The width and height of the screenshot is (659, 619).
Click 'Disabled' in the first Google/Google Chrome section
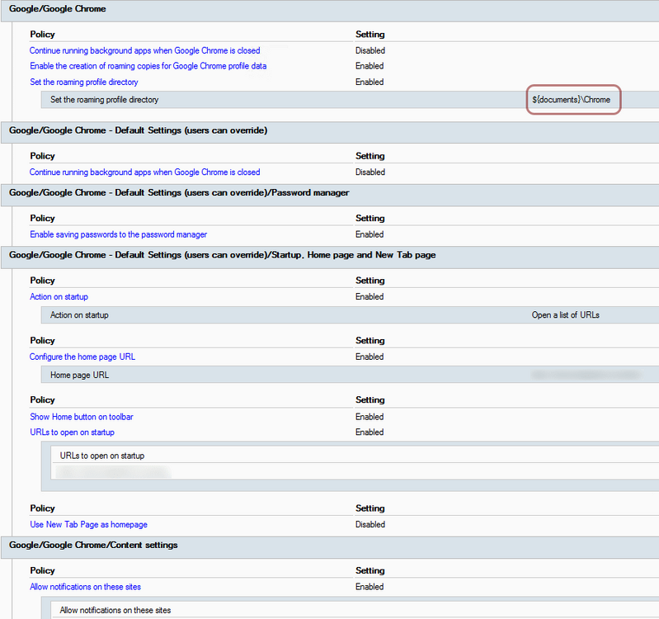pos(370,50)
